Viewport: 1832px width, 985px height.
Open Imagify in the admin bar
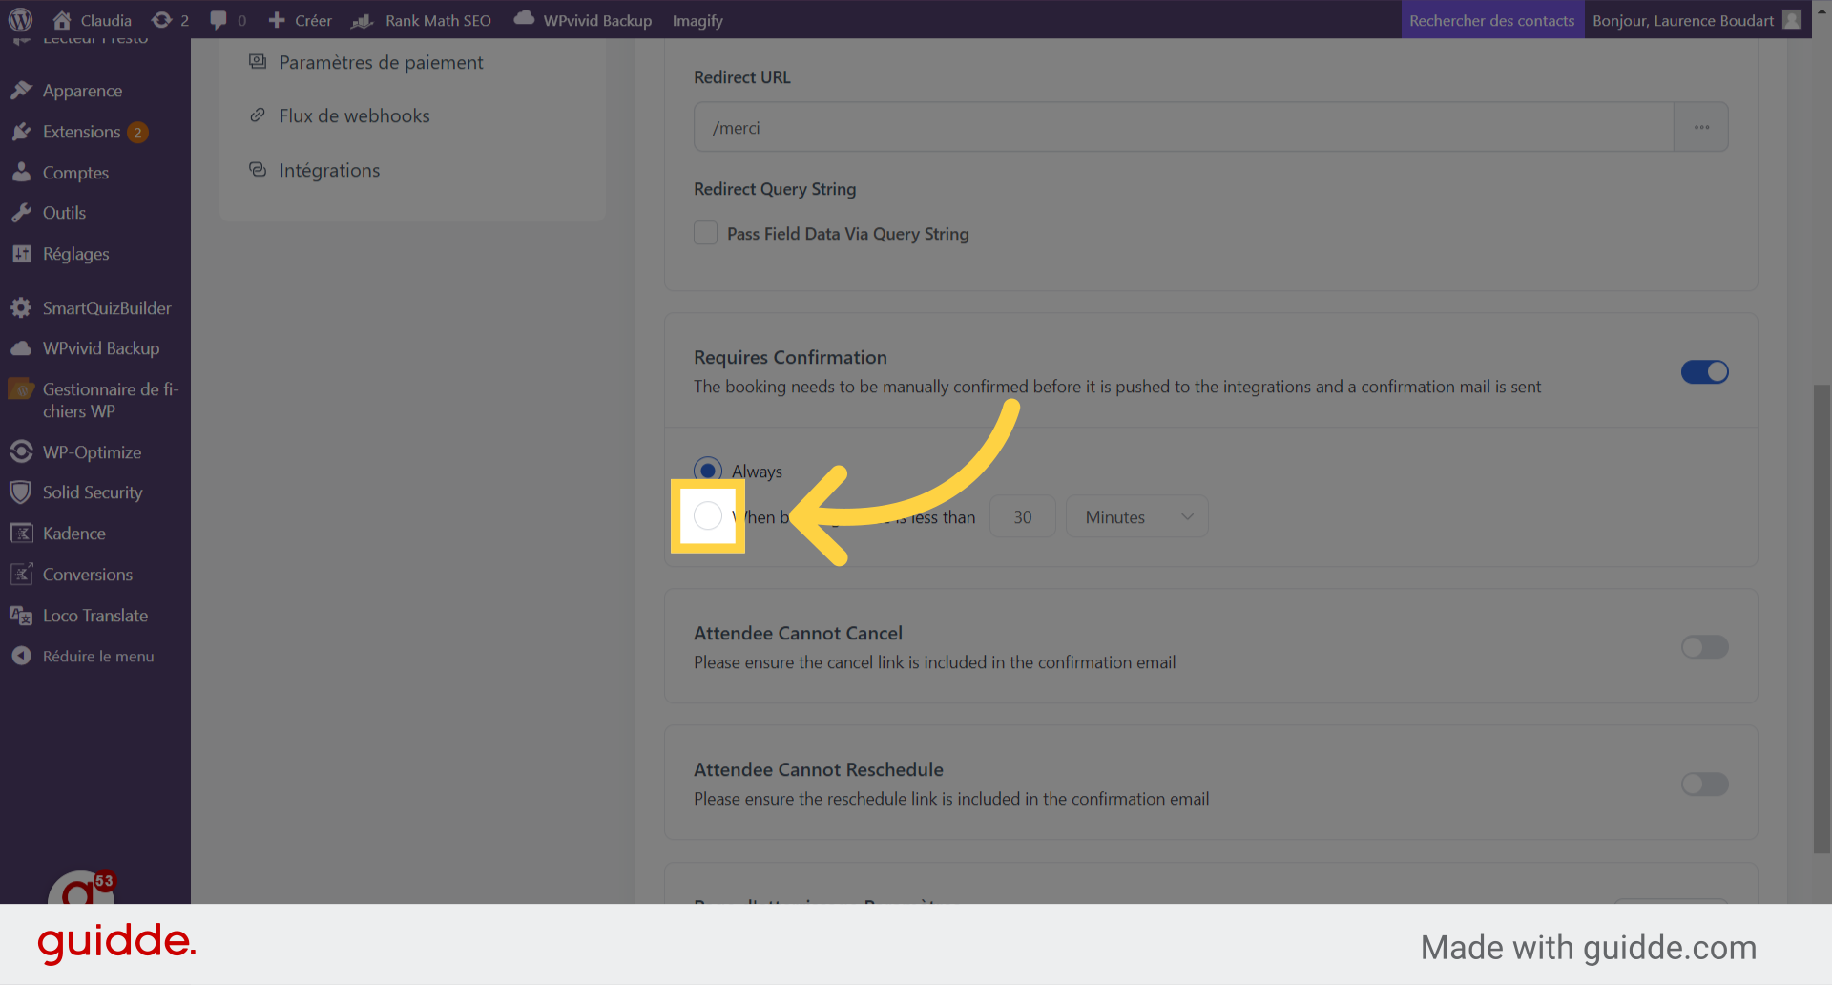(x=697, y=20)
